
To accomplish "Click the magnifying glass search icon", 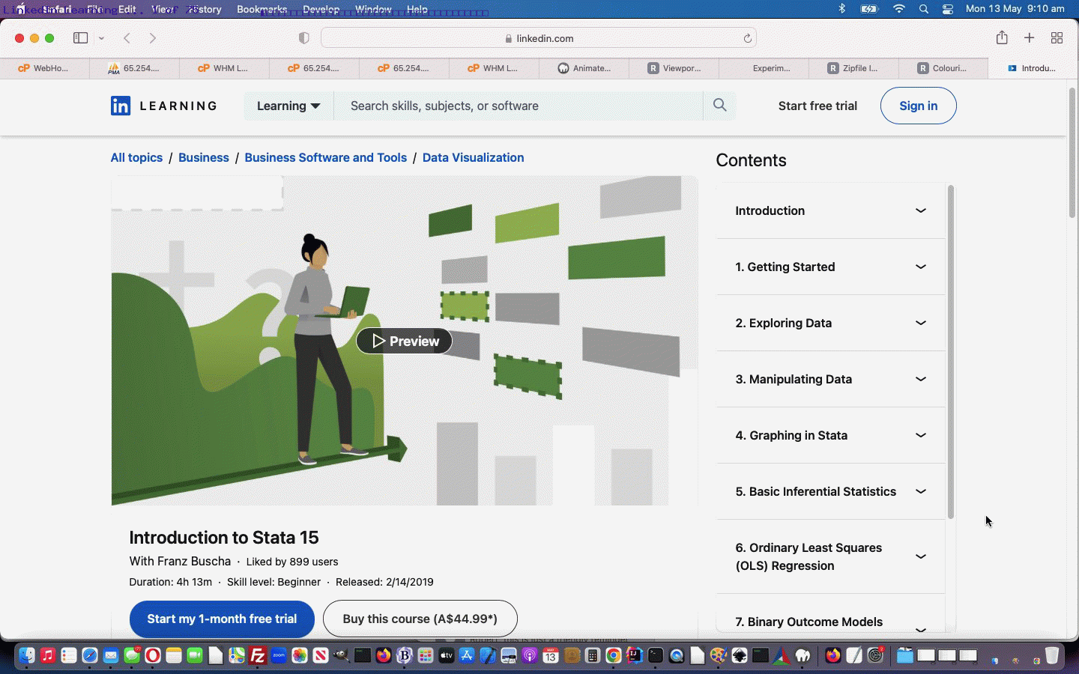I will click(x=719, y=106).
